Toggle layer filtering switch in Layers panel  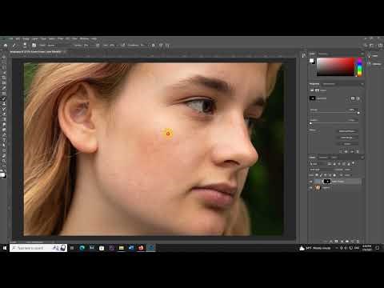(x=354, y=163)
